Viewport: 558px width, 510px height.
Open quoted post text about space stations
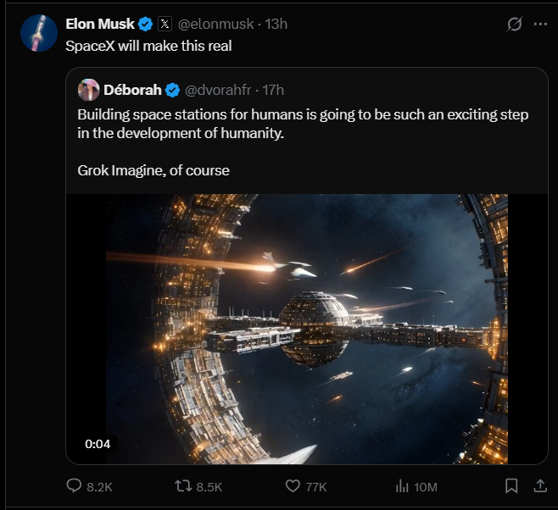click(x=303, y=123)
